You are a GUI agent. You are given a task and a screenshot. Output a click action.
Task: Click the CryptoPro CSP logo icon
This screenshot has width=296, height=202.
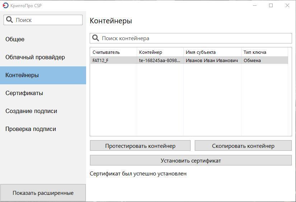coord(5,5)
